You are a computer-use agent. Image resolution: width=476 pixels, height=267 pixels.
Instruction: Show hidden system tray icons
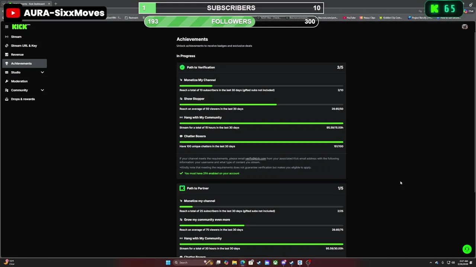point(431,263)
